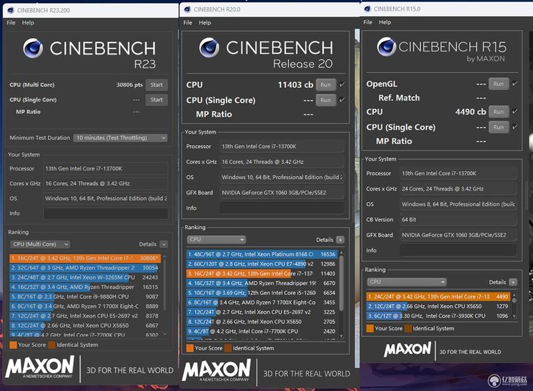Screen dimensions: 533x391
Task: Select R20 ranking row 12th Gen Intel Core i5
Action: 262,292
